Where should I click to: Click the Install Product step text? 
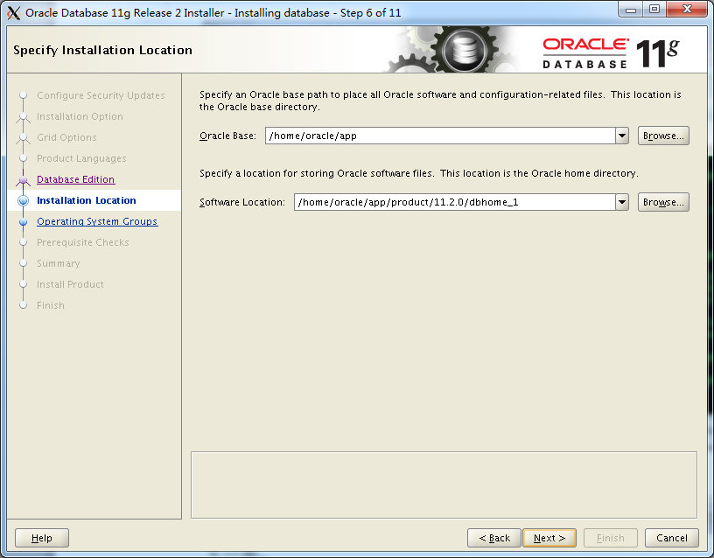(70, 284)
